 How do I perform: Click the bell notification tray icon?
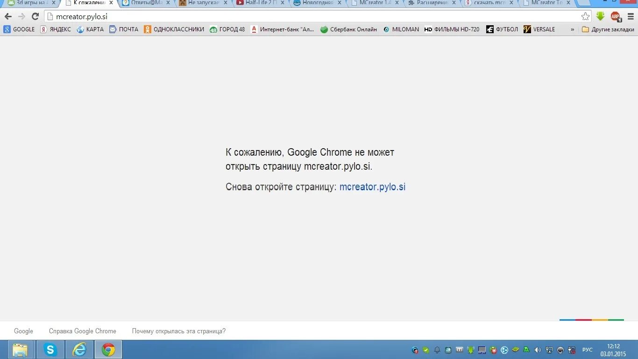pos(437,350)
